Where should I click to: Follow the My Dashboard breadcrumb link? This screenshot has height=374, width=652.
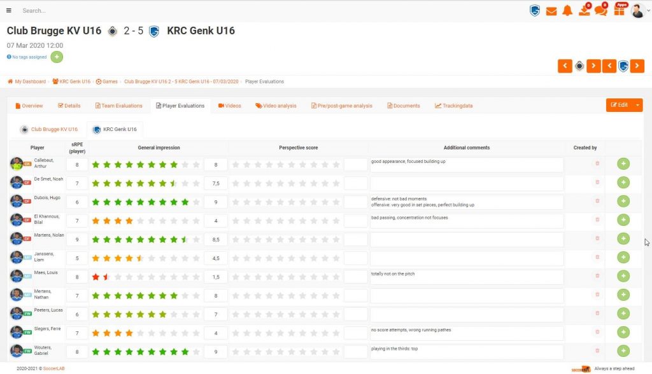27,81
